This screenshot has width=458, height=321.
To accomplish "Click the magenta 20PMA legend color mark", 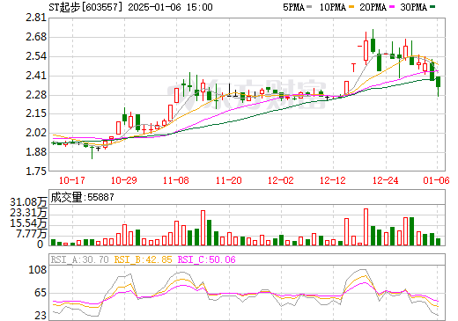I will click(x=392, y=7).
